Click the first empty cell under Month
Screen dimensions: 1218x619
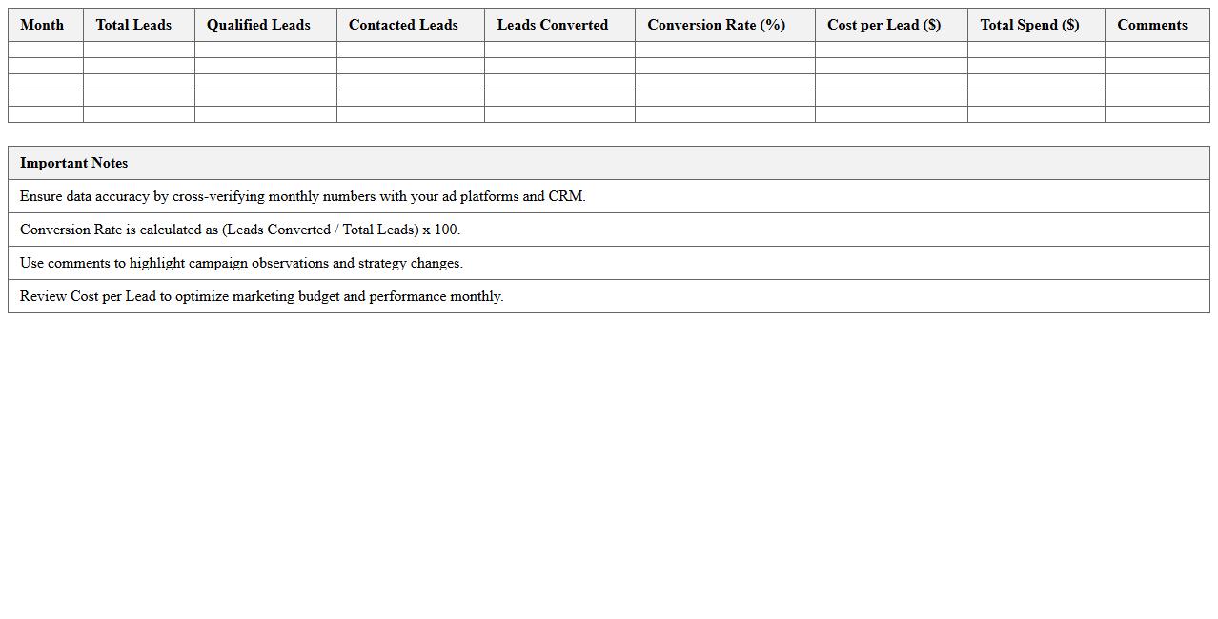pyautogui.click(x=46, y=50)
